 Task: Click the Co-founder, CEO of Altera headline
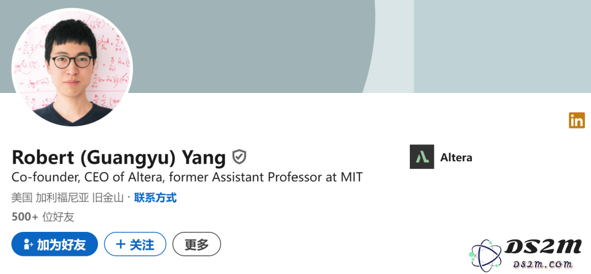click(187, 177)
